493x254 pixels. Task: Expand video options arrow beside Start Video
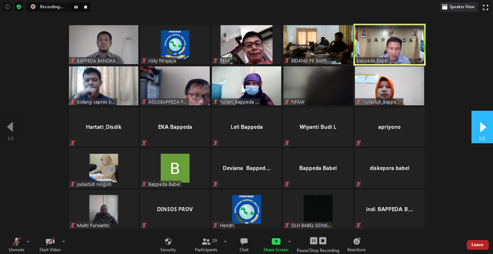[x=64, y=241]
